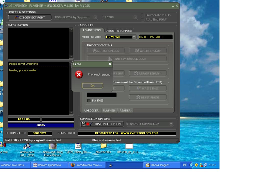
Task: Click the security shield tray icon
Action: pos(196,165)
